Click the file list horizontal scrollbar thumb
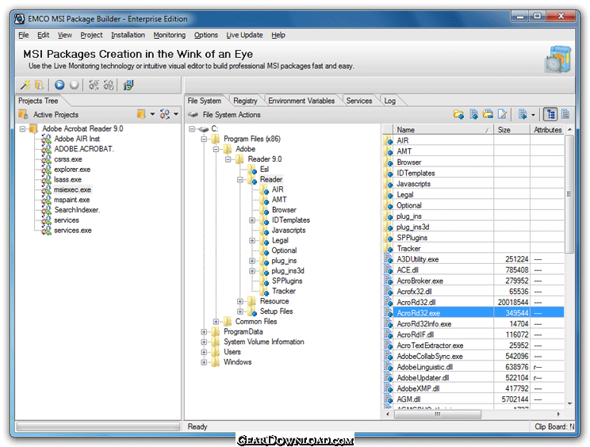590x447 pixels. pos(437,415)
